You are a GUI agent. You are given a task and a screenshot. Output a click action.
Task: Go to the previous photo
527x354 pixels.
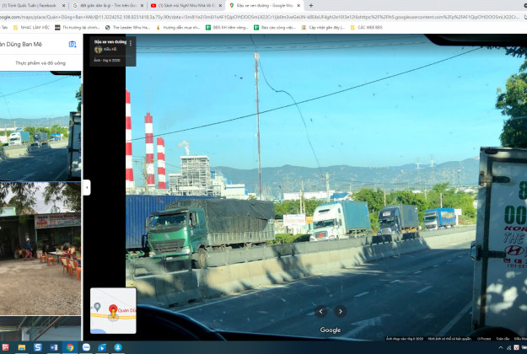320,311
